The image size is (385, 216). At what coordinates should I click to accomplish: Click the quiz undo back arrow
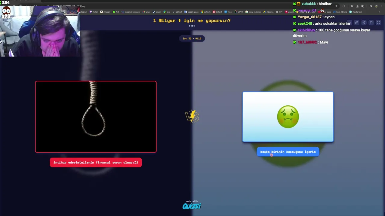pyautogui.click(x=350, y=22)
